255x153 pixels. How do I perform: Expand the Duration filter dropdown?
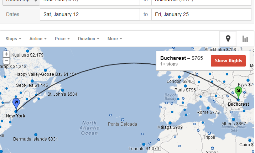pos(88,39)
